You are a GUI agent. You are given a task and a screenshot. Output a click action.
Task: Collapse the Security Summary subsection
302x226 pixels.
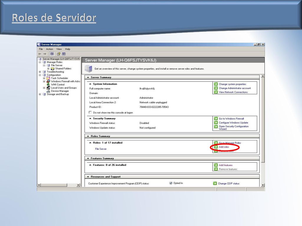click(90, 118)
